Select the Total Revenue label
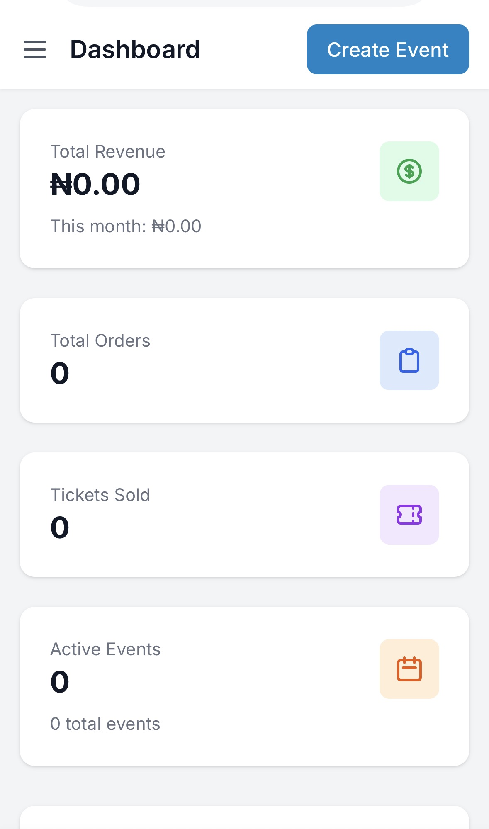The width and height of the screenshot is (489, 829). point(108,152)
